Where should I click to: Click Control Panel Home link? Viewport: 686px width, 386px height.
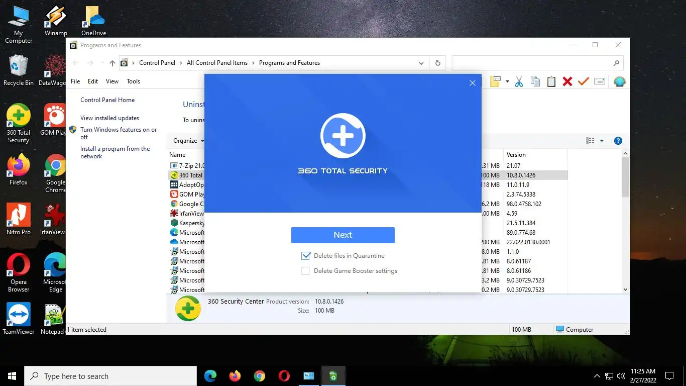click(107, 100)
